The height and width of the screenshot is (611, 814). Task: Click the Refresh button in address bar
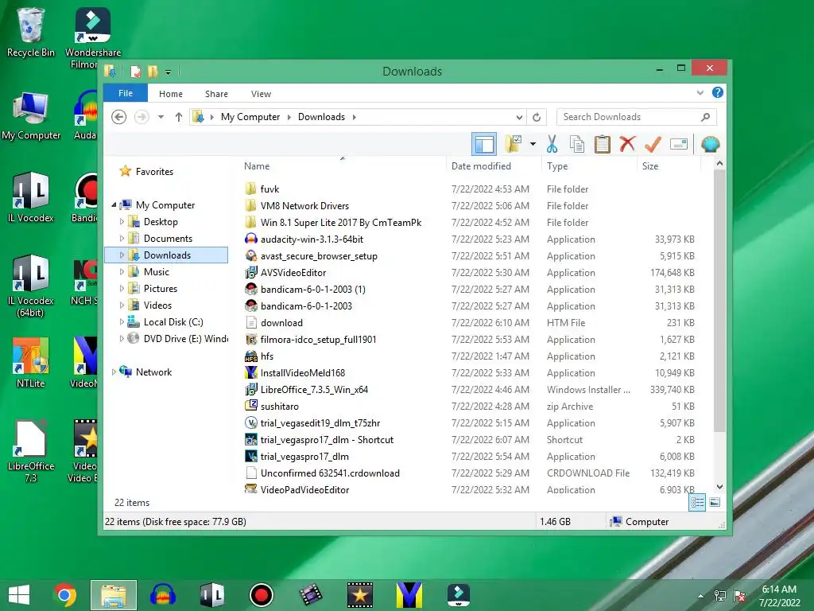537,118
